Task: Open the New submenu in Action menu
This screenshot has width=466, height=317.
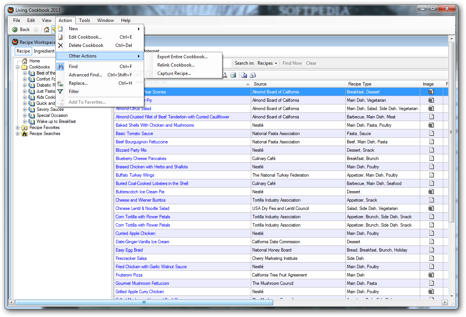Action: pos(100,29)
